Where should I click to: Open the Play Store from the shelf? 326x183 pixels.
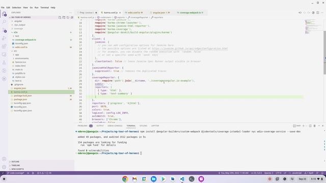pos(163,179)
